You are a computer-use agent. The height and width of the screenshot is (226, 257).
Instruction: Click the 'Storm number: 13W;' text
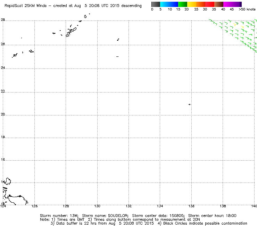click(59, 216)
